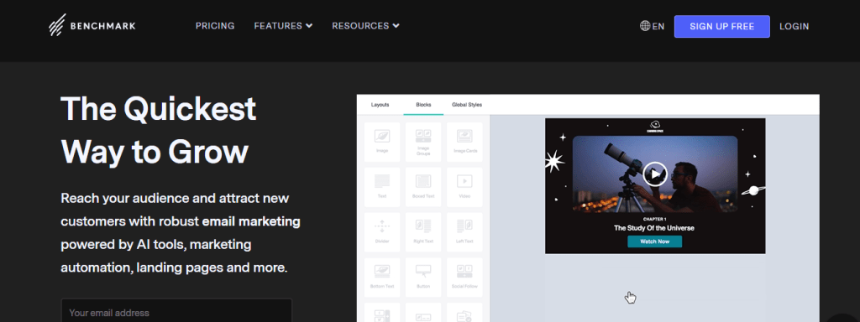
Task: Click the planet logo above the video
Action: [654, 127]
